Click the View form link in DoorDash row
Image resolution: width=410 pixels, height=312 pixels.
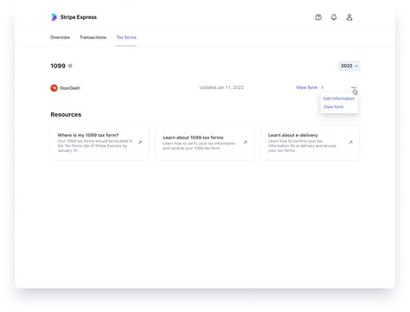tap(307, 87)
